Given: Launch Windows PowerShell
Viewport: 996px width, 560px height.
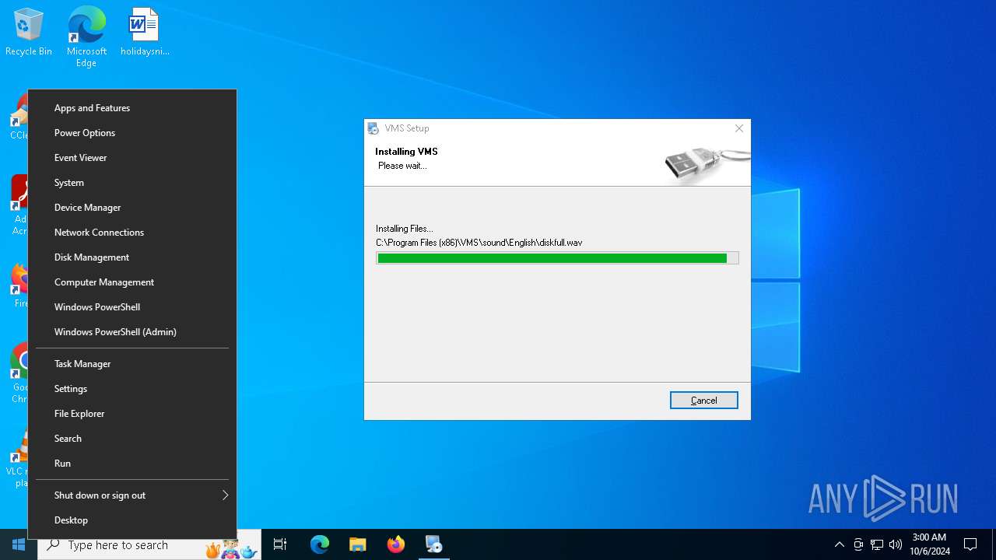Looking at the screenshot, I should (132, 307).
